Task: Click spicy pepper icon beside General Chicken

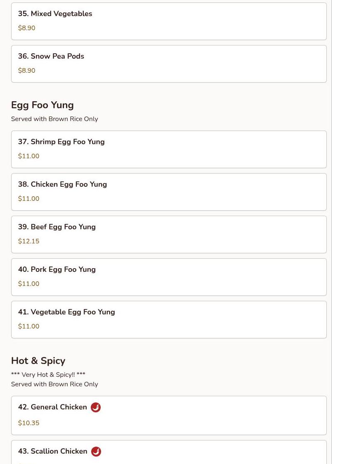Action: (x=96, y=407)
